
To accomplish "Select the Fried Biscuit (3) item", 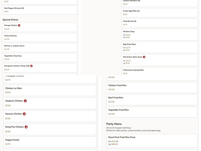I will pos(159,23).
